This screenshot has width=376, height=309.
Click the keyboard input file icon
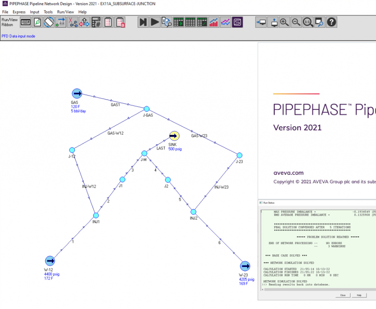25,22
